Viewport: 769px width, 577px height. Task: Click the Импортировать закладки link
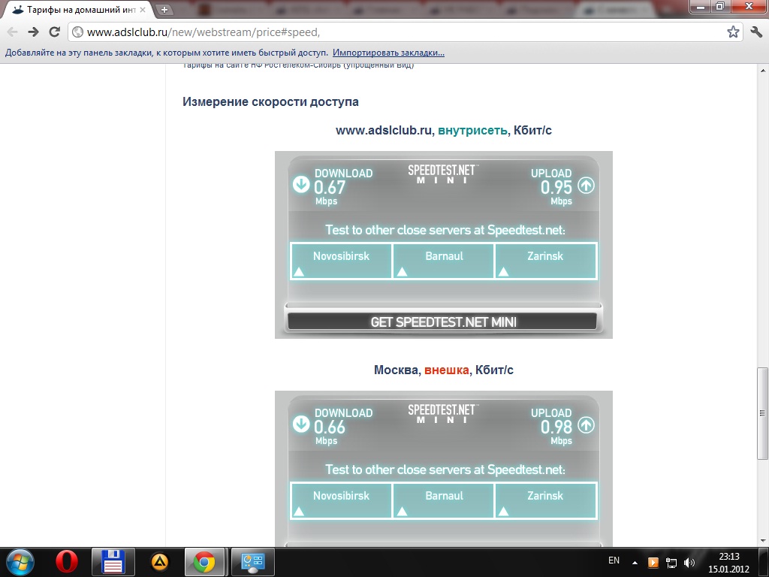(x=388, y=53)
